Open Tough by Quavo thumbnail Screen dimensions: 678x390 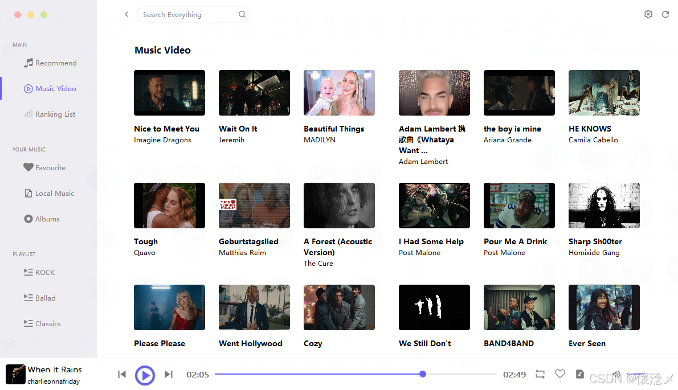click(x=170, y=206)
